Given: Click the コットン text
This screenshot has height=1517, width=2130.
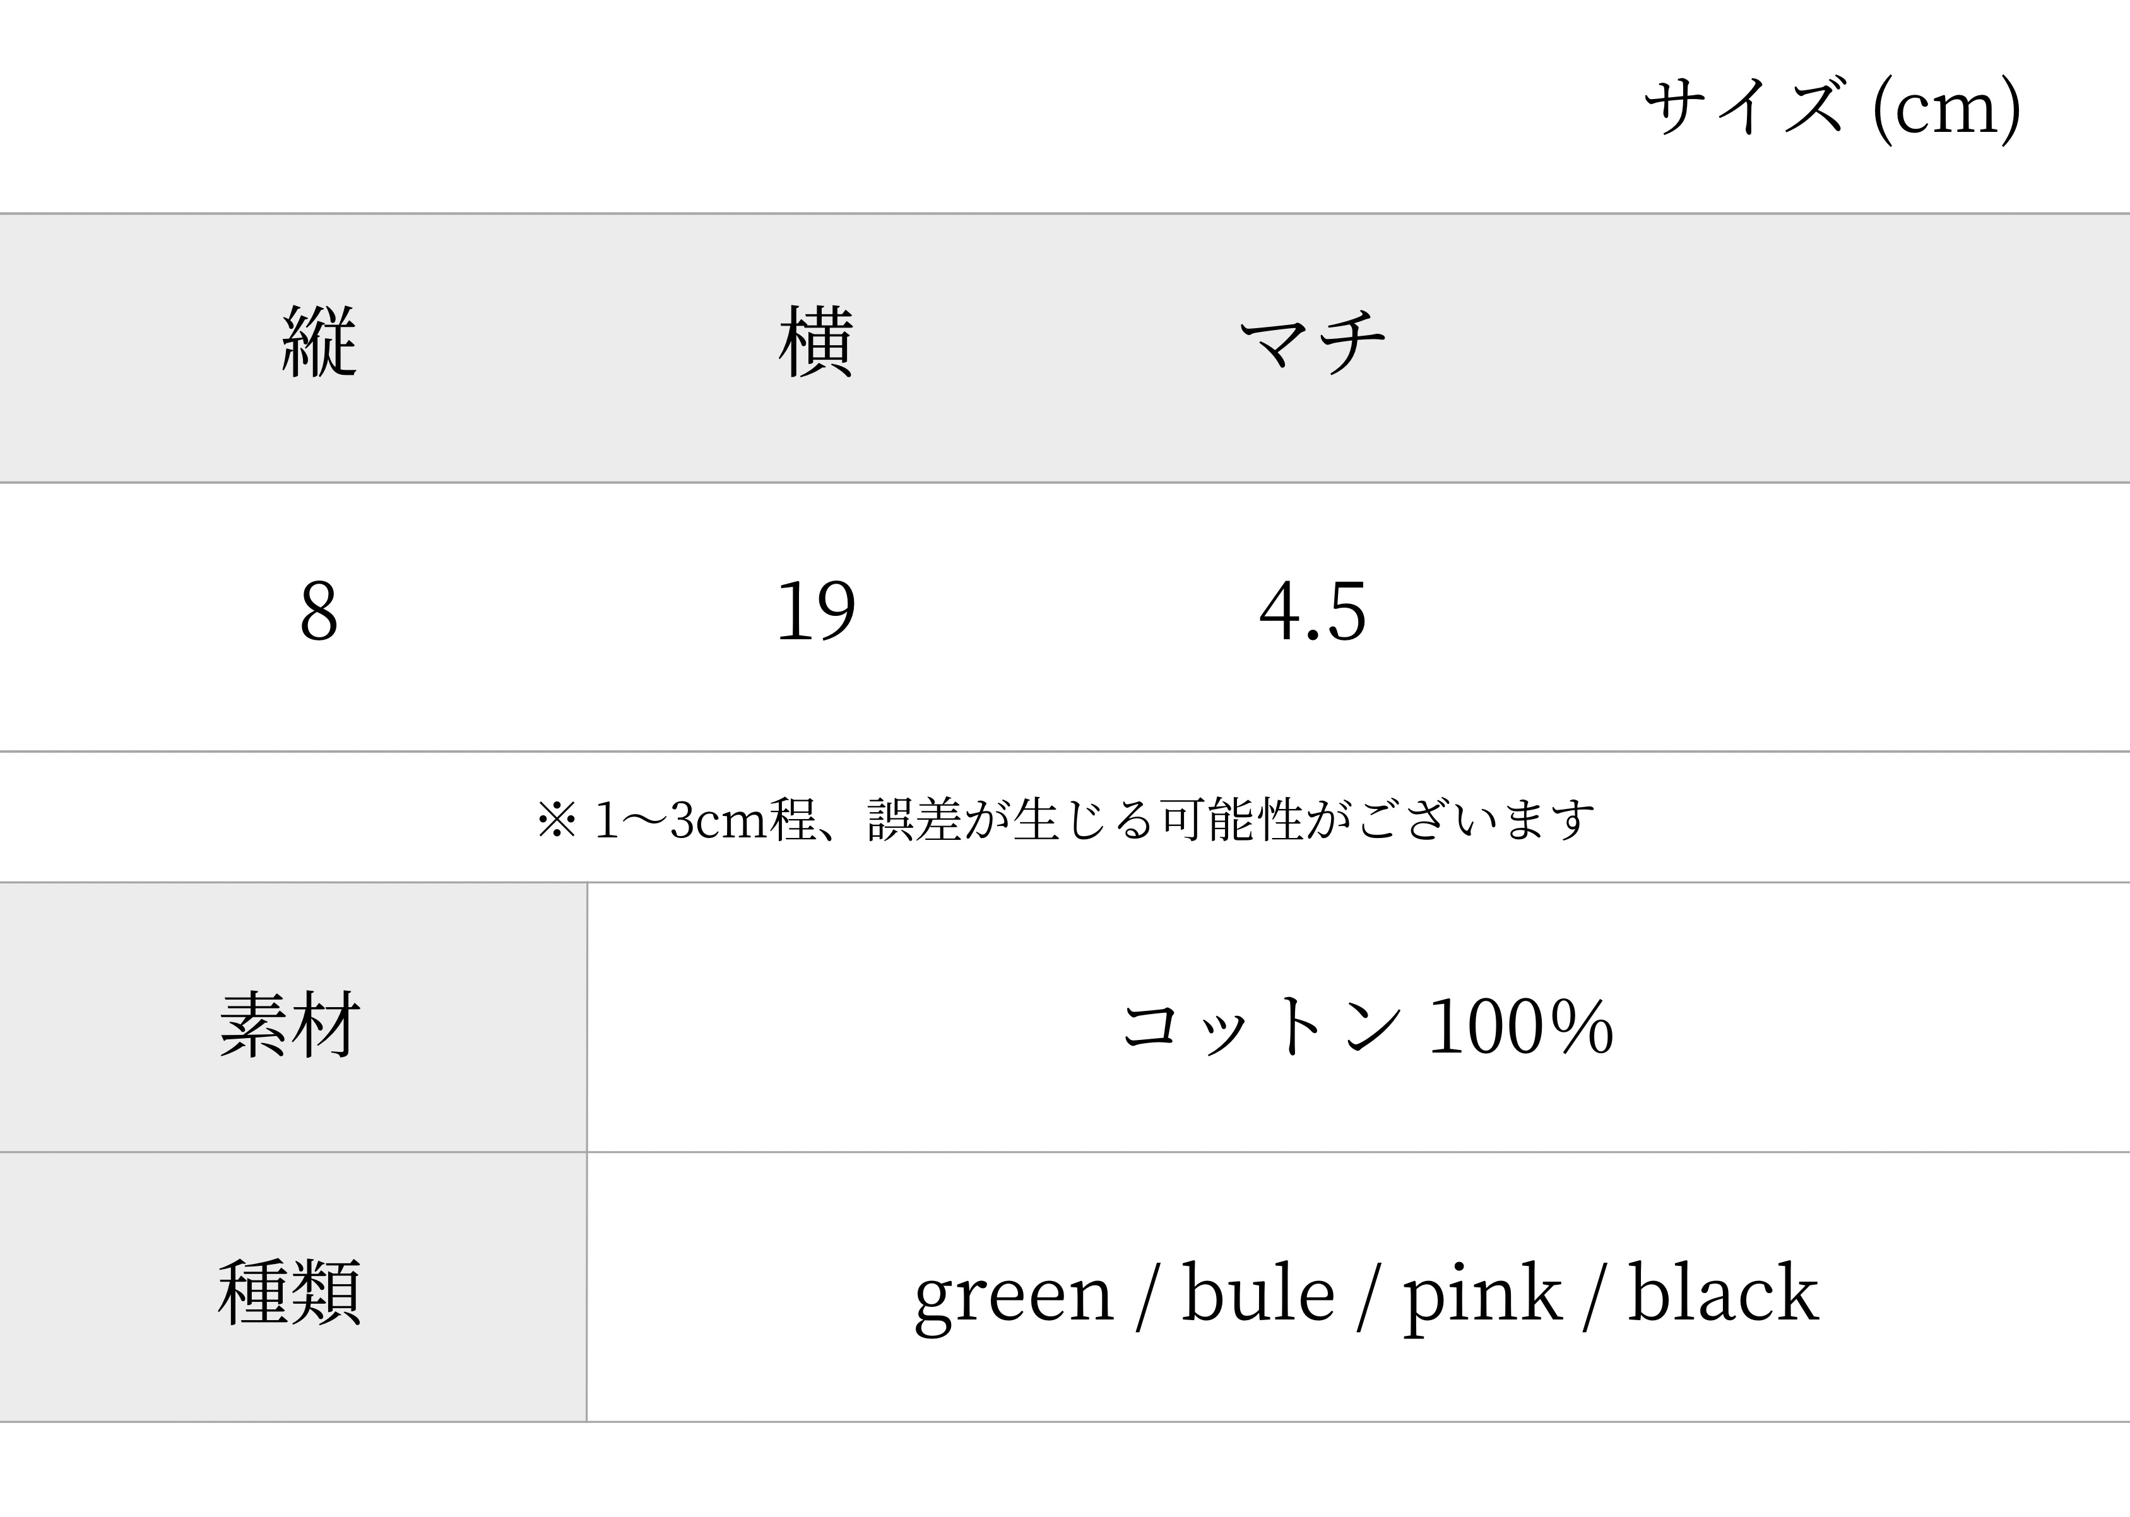Looking at the screenshot, I should tap(1262, 1025).
